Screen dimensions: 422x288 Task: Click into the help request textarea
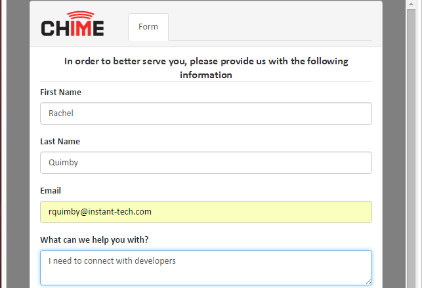coord(206,268)
